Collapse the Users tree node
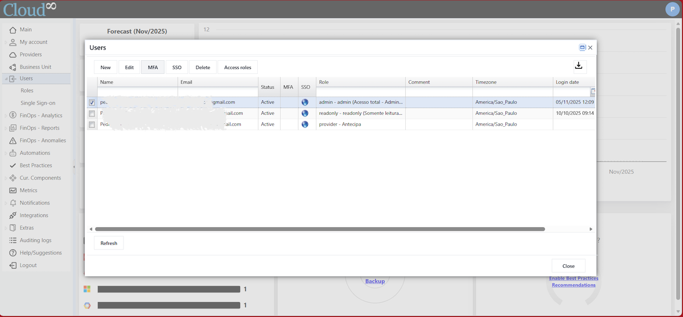This screenshot has height=317, width=683. 6,78
